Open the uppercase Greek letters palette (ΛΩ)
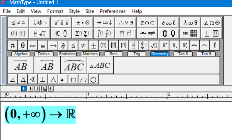The height and width of the screenshot is (140, 232). tap(211, 23)
